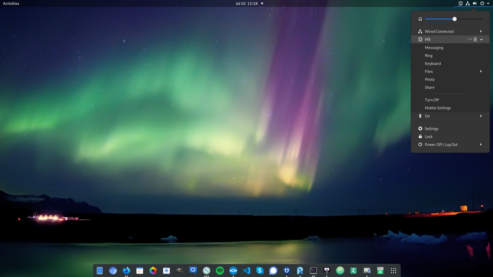Expand the Bluetooth On submenu
Image resolution: width=493 pixels, height=277 pixels.
point(481,116)
